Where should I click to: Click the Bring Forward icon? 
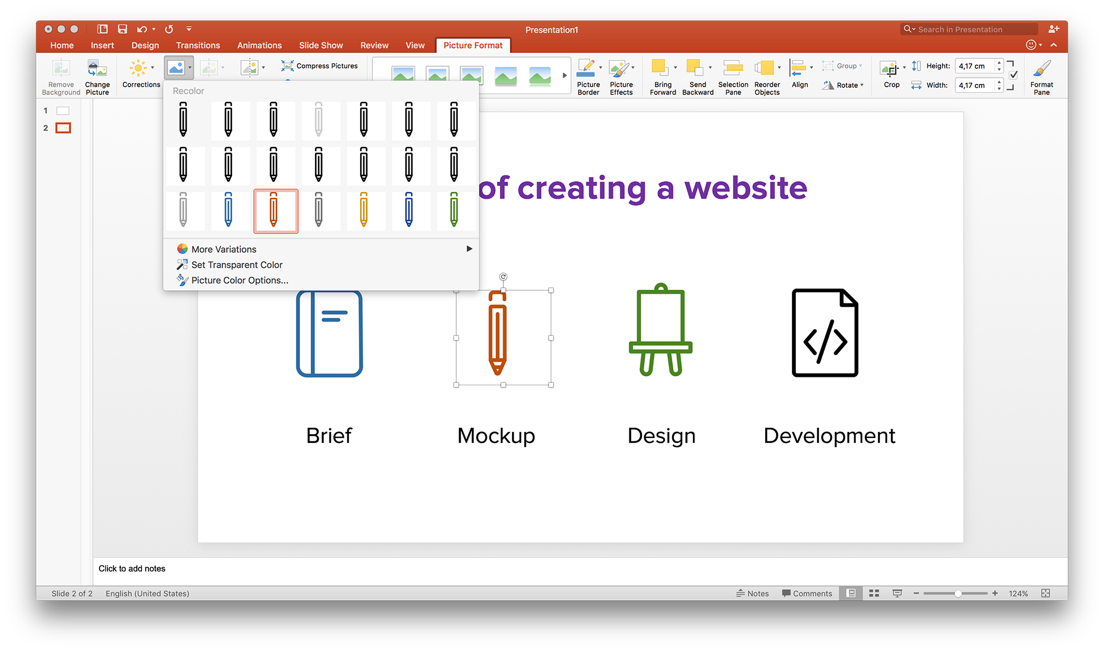tap(662, 75)
